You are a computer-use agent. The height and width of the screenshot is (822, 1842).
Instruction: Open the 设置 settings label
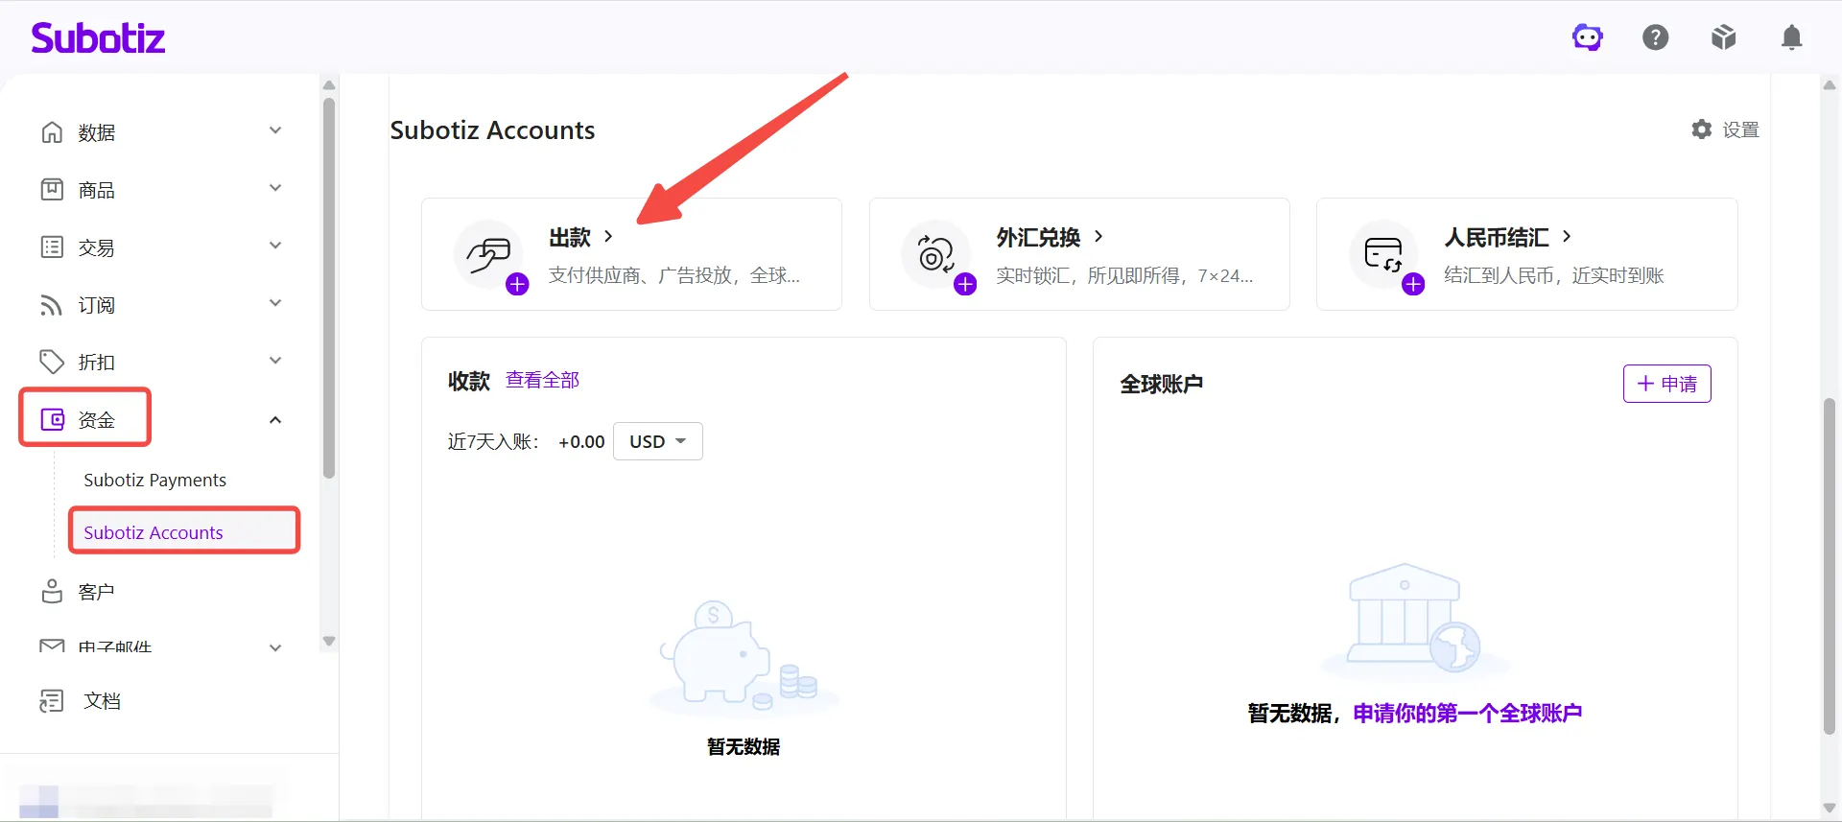point(1741,129)
